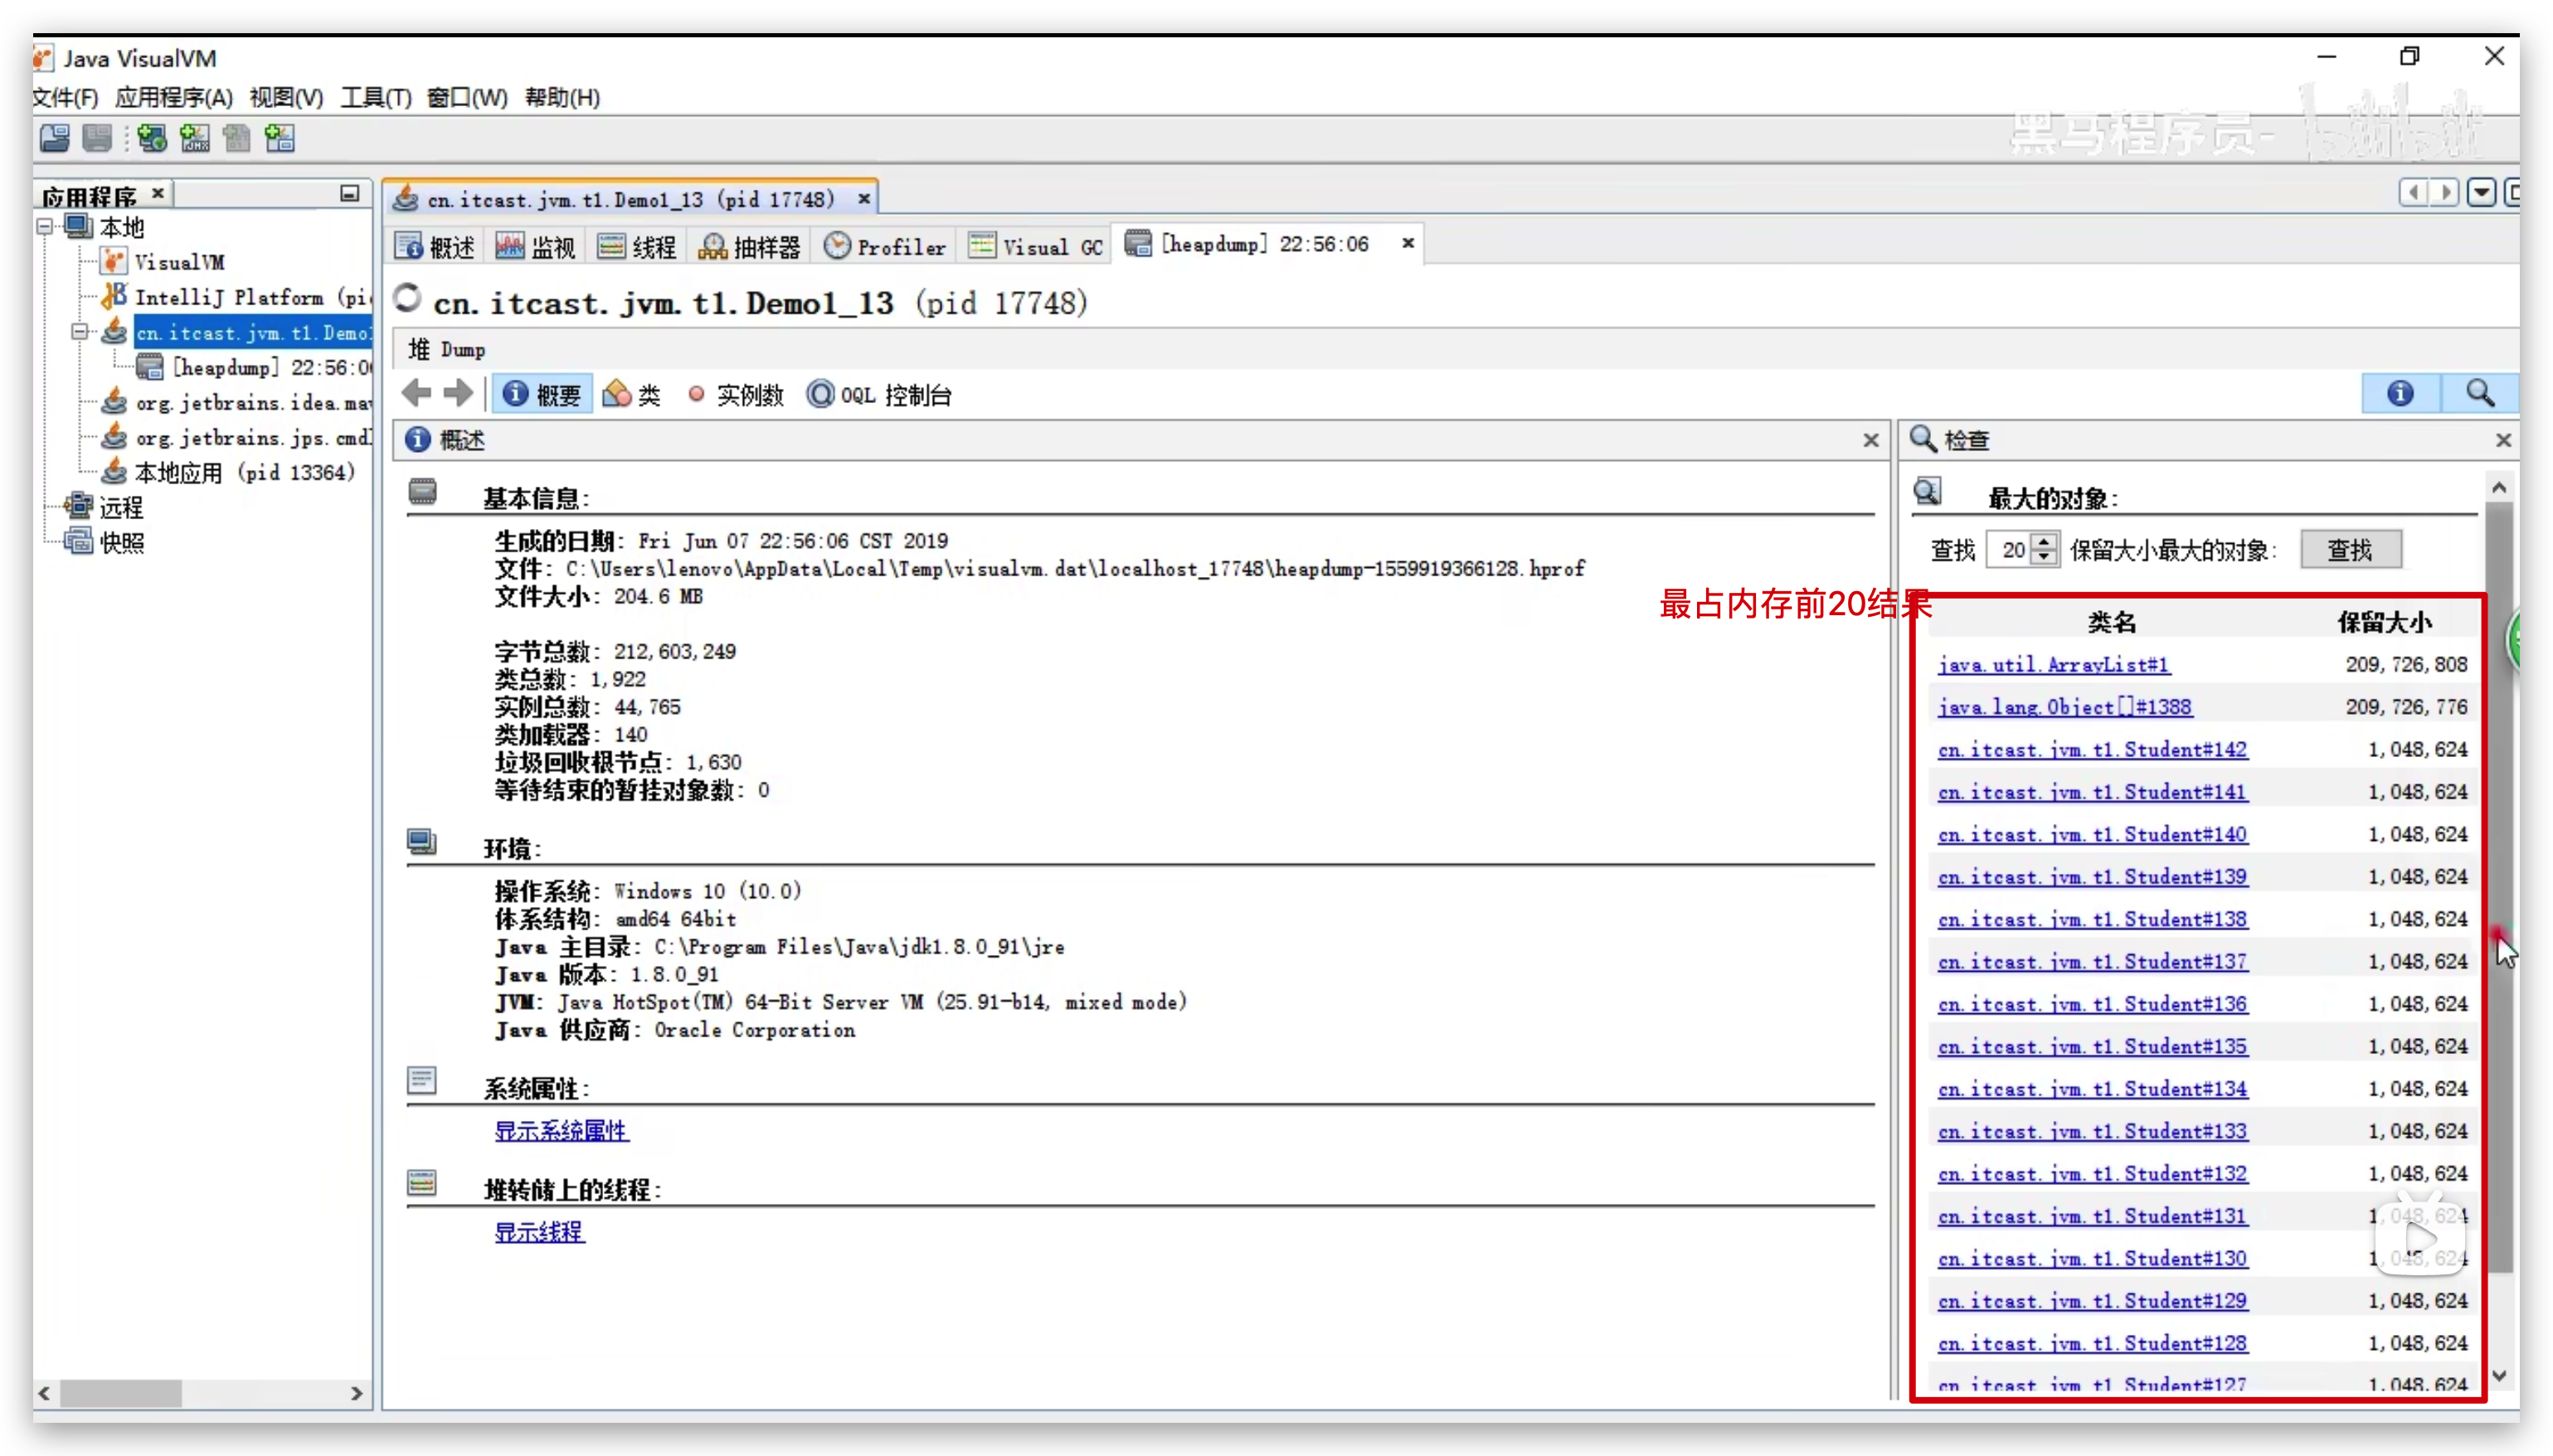The image size is (2553, 1456).
Task: Switch heap dump to the 类 view
Action: [x=632, y=393]
